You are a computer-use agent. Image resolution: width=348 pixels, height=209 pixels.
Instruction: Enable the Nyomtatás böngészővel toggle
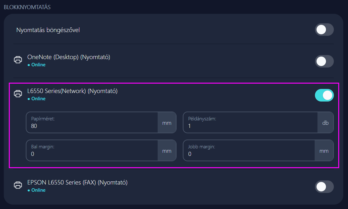324,30
